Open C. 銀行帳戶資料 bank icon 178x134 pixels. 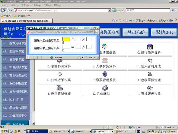[150, 47]
